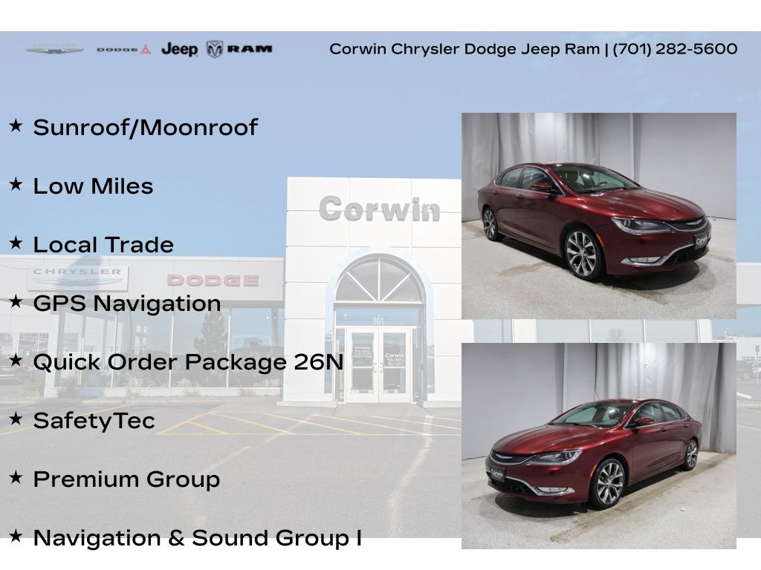Click the Corwin sign on the building

tap(379, 209)
